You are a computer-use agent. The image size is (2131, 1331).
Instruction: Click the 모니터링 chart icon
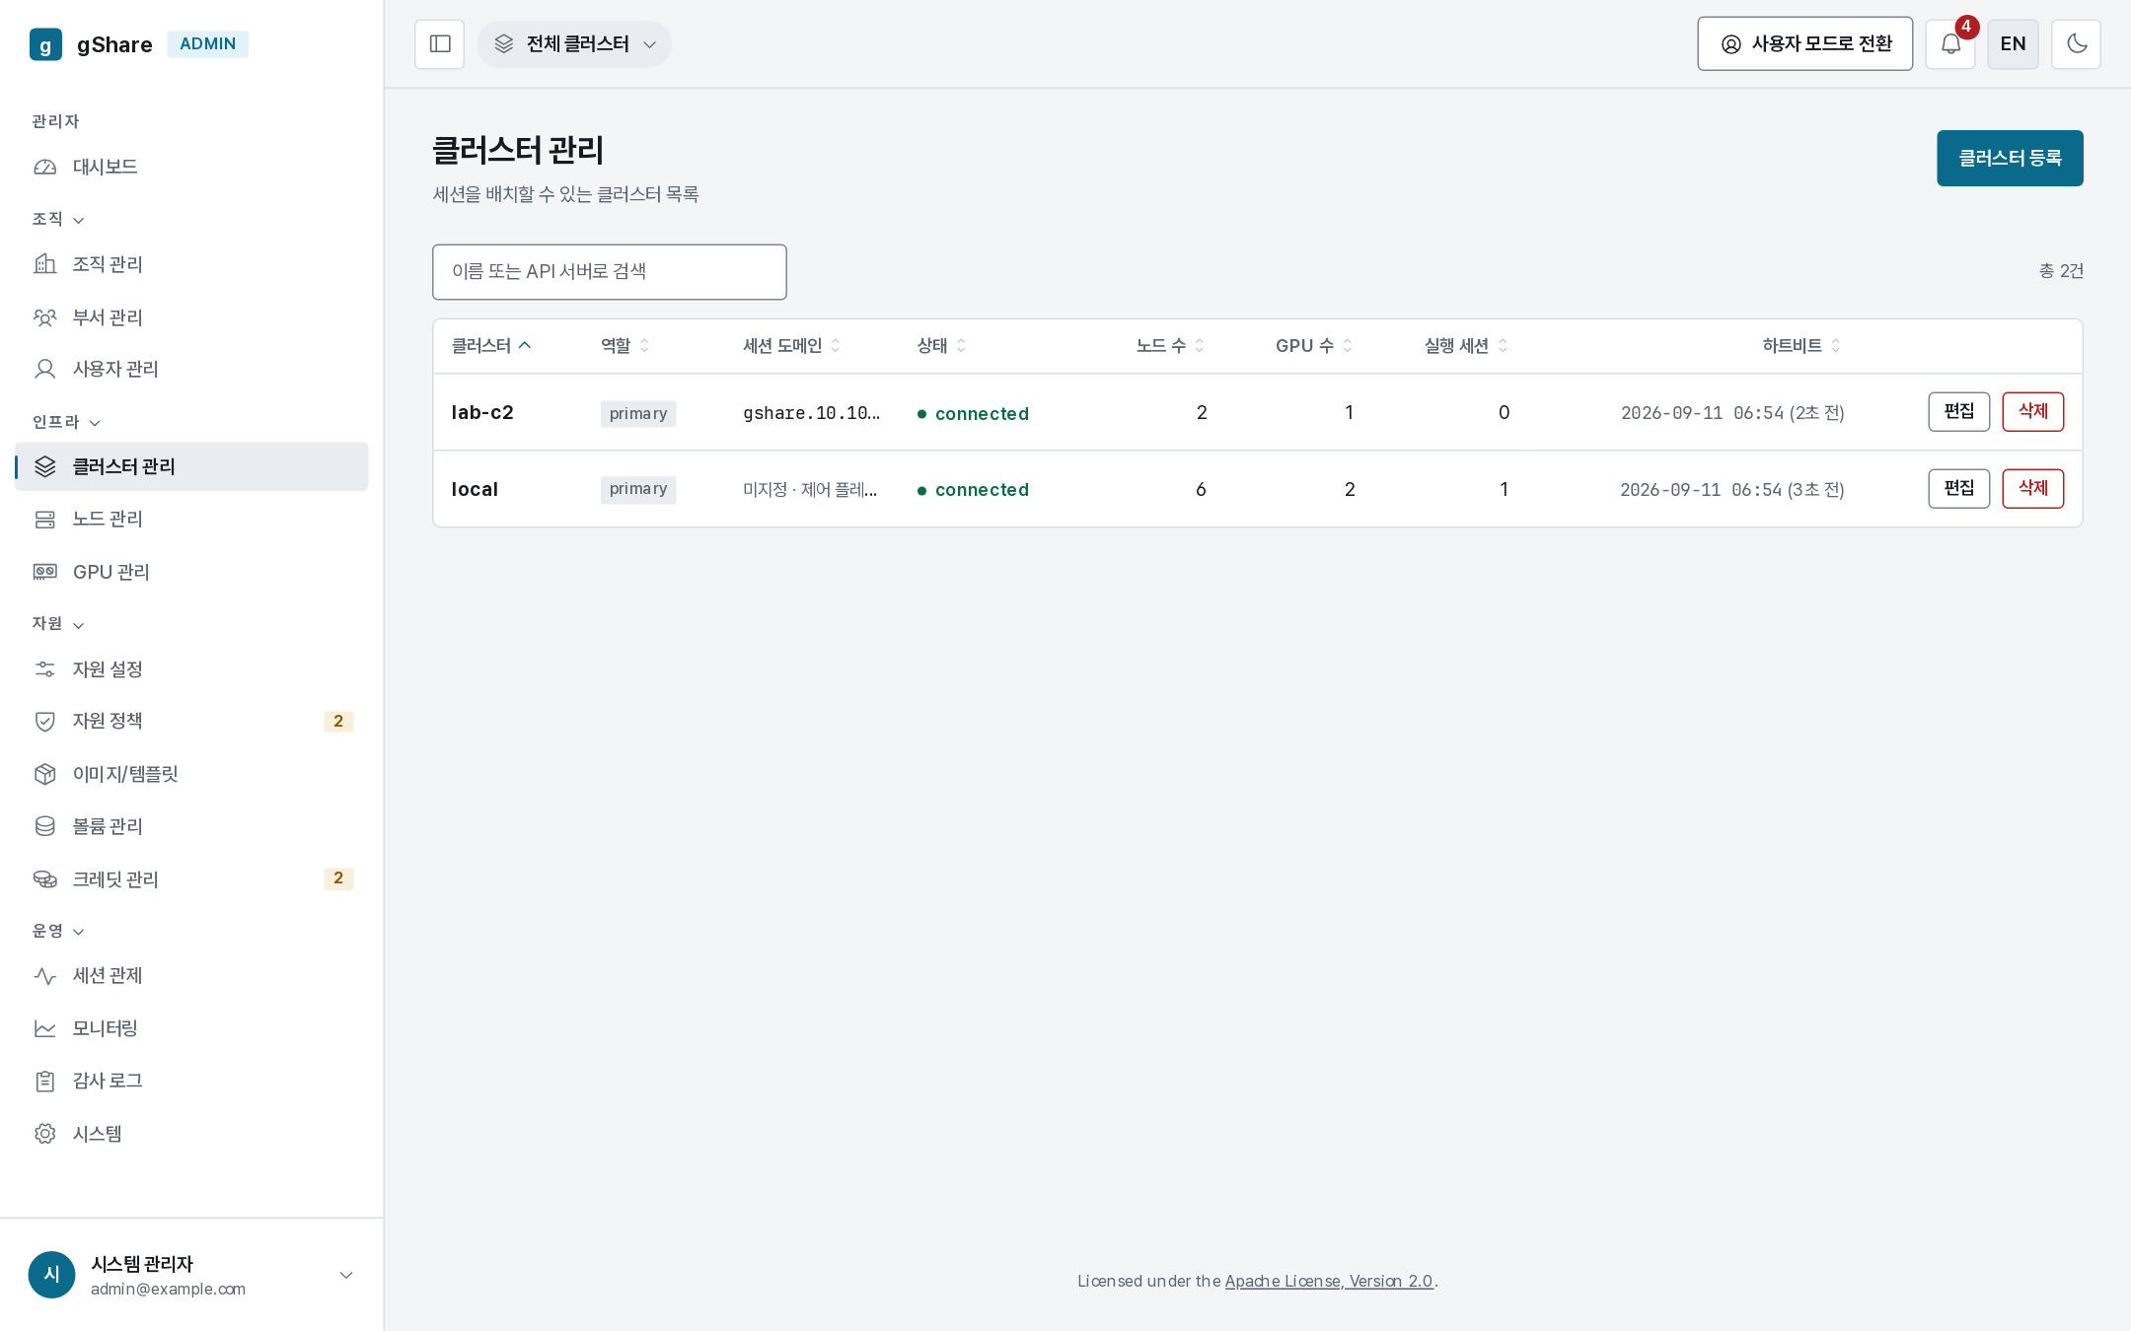(x=45, y=1028)
